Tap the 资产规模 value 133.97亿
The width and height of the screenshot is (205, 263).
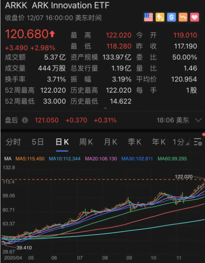coord(117,58)
